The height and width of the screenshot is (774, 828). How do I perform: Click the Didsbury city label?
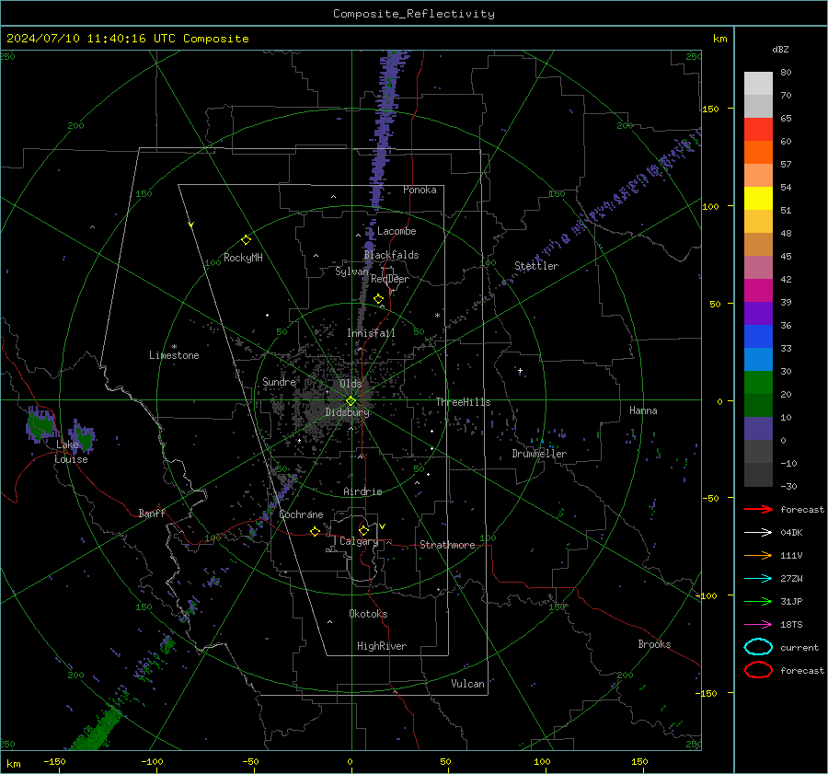(x=347, y=412)
